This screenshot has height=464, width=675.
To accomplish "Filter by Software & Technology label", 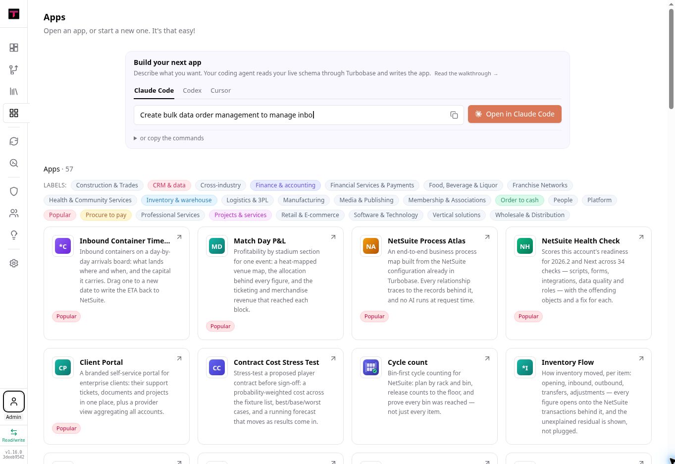I will click(x=386, y=215).
